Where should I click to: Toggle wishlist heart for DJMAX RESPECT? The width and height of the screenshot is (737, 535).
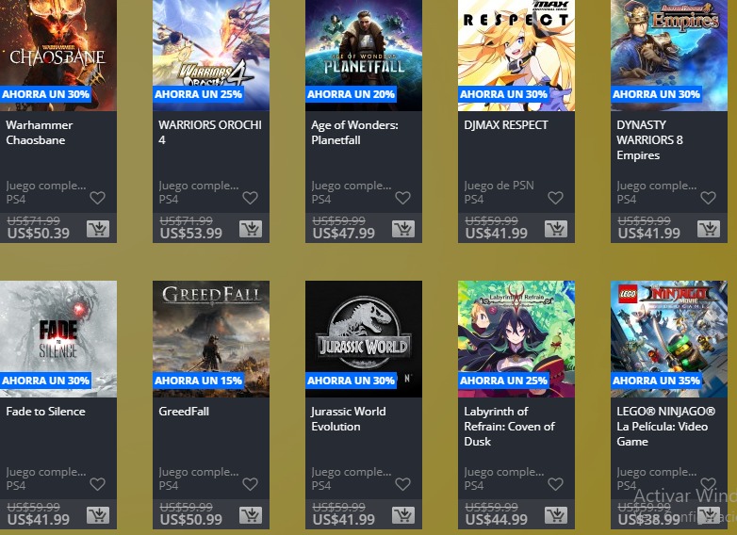click(555, 198)
